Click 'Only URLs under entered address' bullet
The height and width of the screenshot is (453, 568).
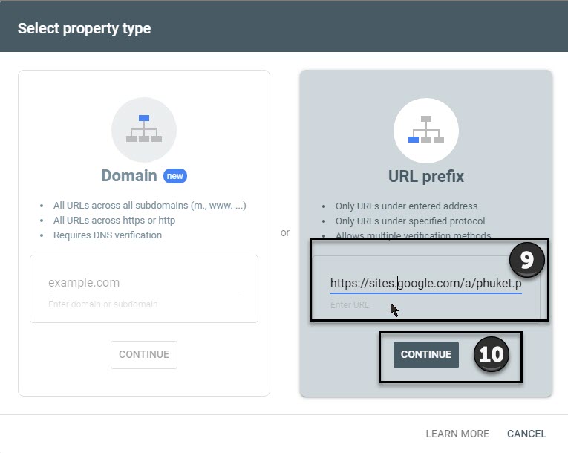coord(406,206)
